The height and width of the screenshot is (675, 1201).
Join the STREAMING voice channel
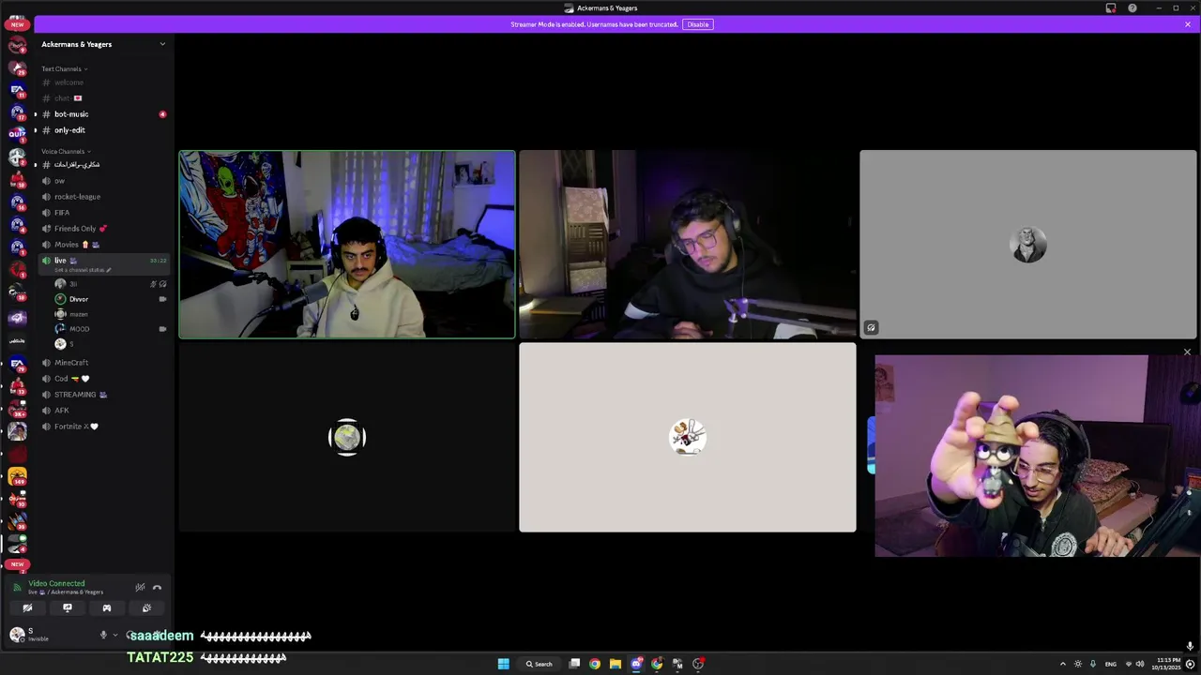pos(103,395)
